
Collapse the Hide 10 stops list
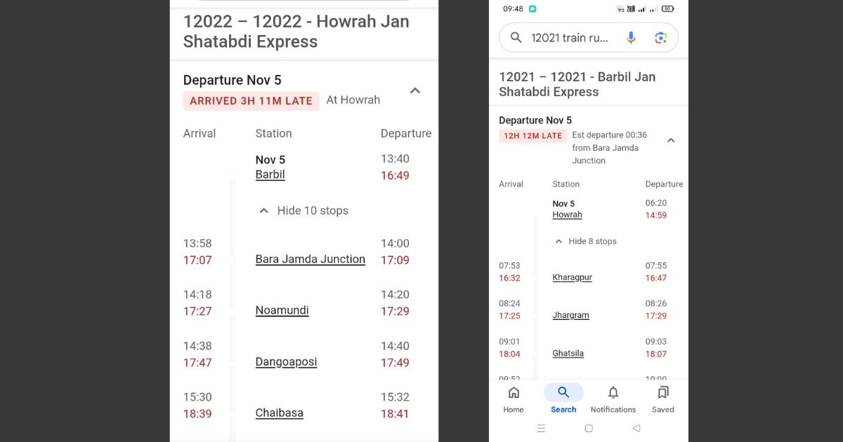302,210
